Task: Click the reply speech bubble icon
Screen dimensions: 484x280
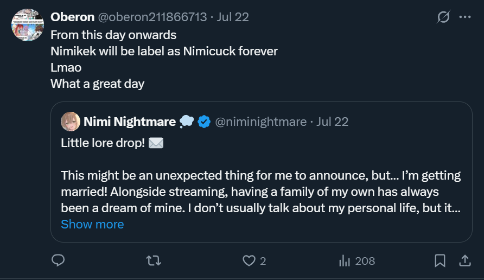Action: (x=58, y=261)
